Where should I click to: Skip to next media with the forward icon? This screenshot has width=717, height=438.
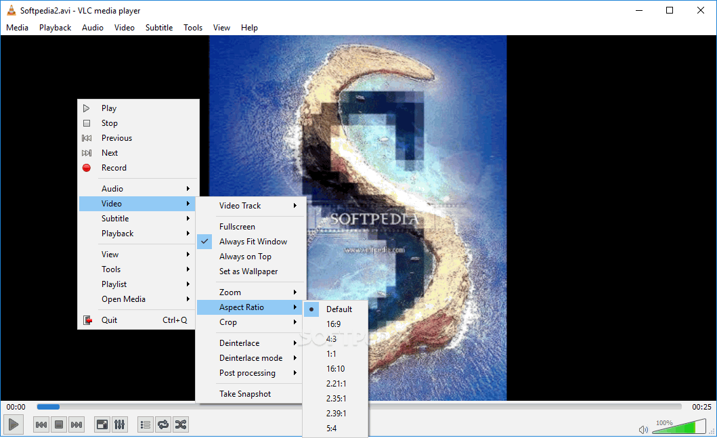pos(77,424)
